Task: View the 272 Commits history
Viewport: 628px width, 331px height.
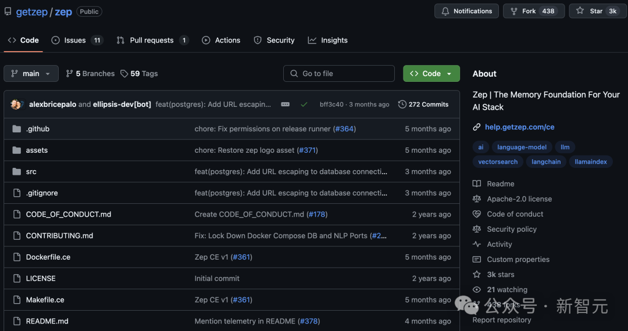Action: point(423,105)
